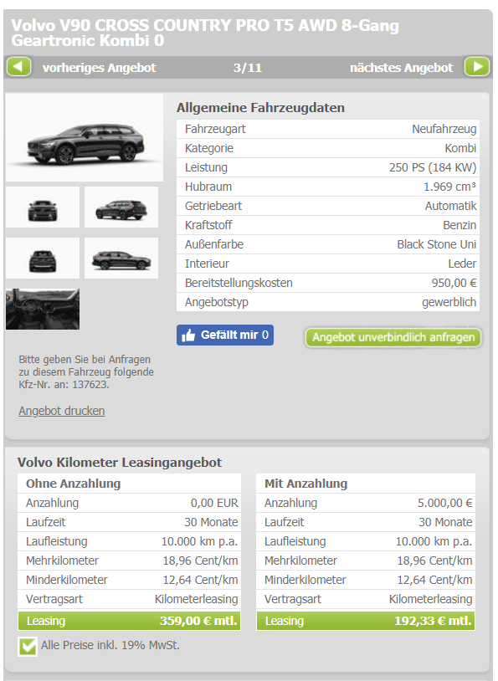Click the 'Mit Anzahlung' column header

306,484
